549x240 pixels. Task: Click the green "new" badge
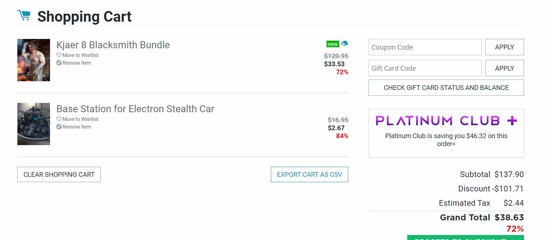coord(333,44)
